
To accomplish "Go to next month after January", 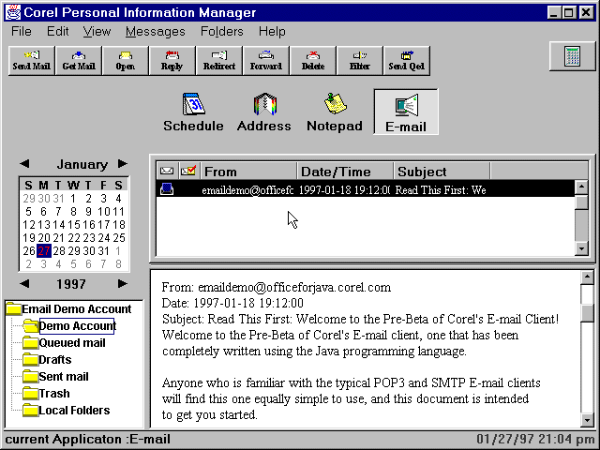I will pyautogui.click(x=123, y=164).
